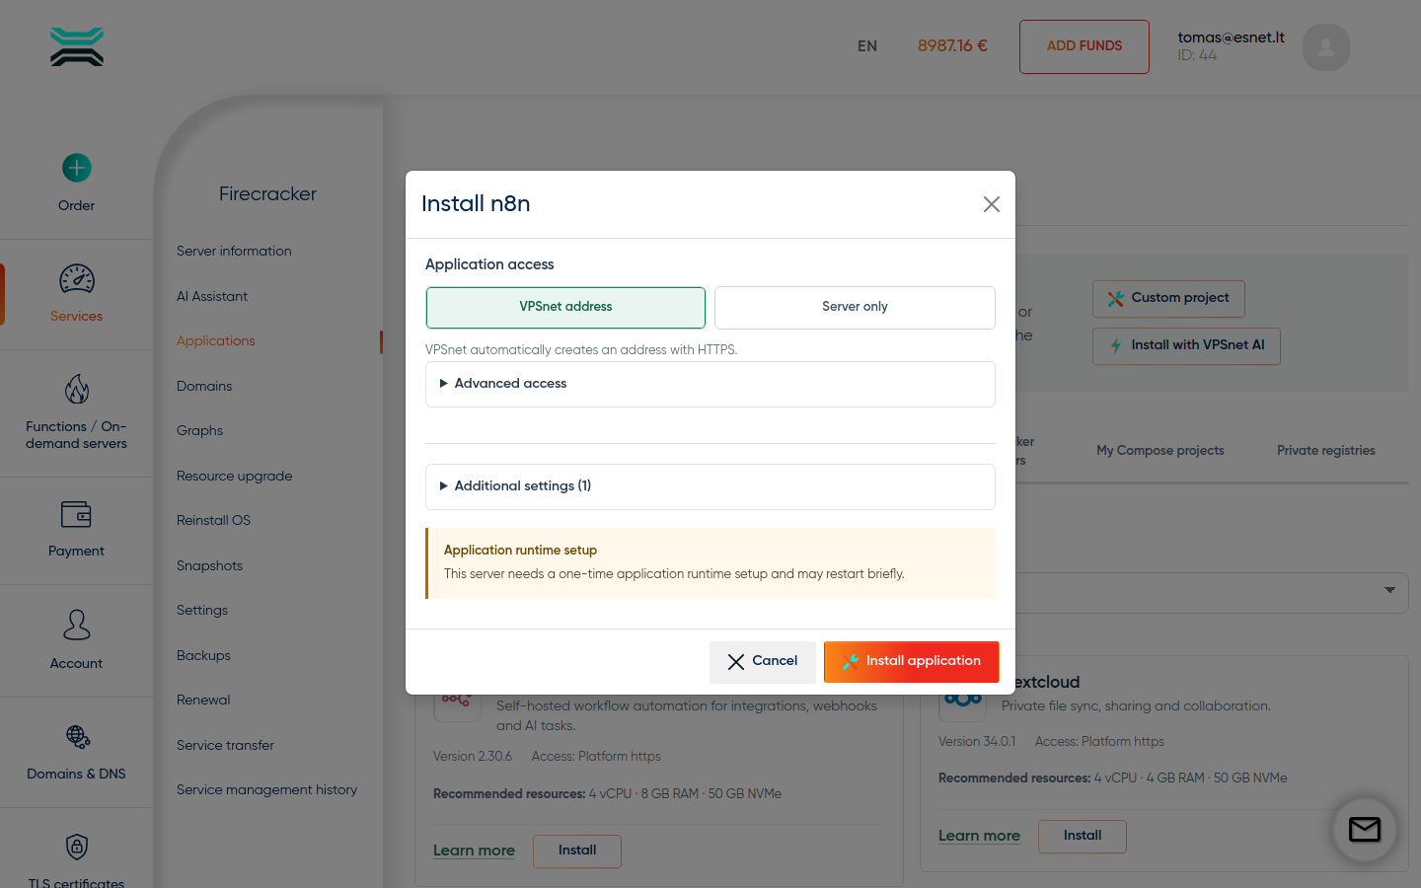
Task: Click Learn more link for Nextcloud
Action: (979, 837)
